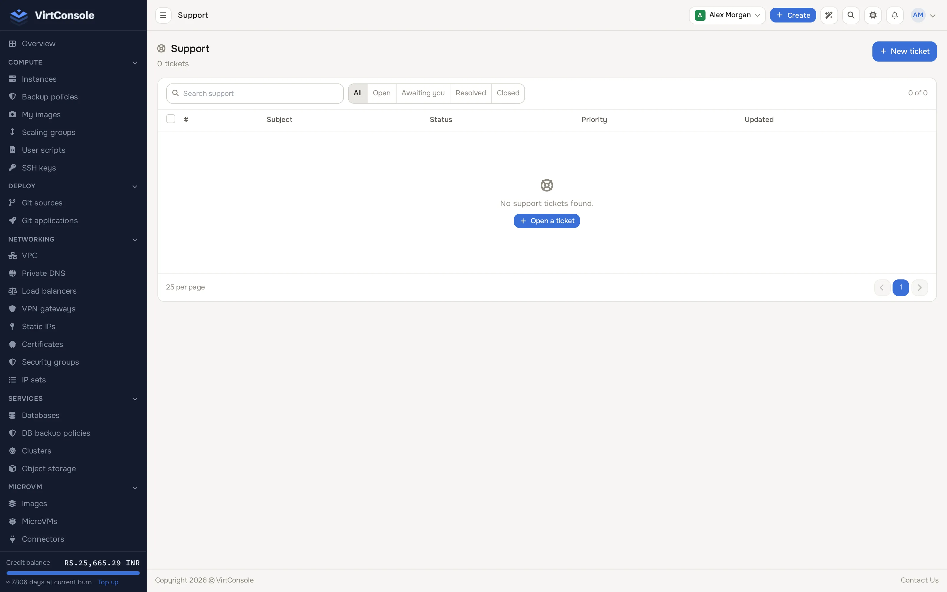This screenshot has width=947, height=592.
Task: Click the Open a ticket button
Action: click(x=547, y=221)
